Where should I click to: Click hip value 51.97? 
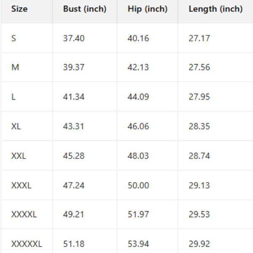click(138, 214)
